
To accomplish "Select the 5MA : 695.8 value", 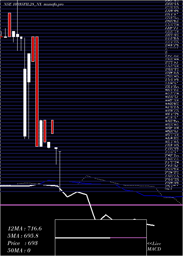I will coord(23,236).
